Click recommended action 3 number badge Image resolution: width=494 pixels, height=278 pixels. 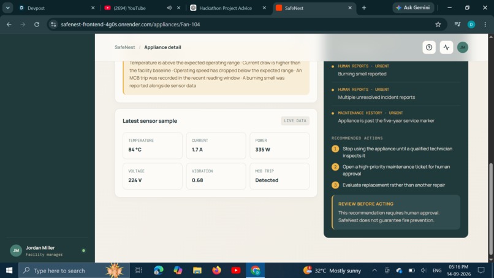pyautogui.click(x=335, y=185)
